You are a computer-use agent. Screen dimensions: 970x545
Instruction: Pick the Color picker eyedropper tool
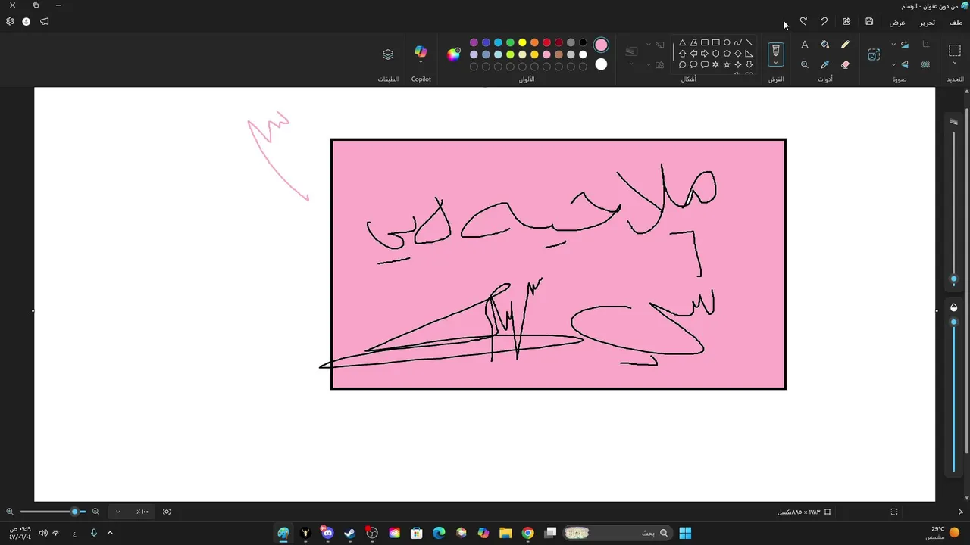(x=825, y=64)
